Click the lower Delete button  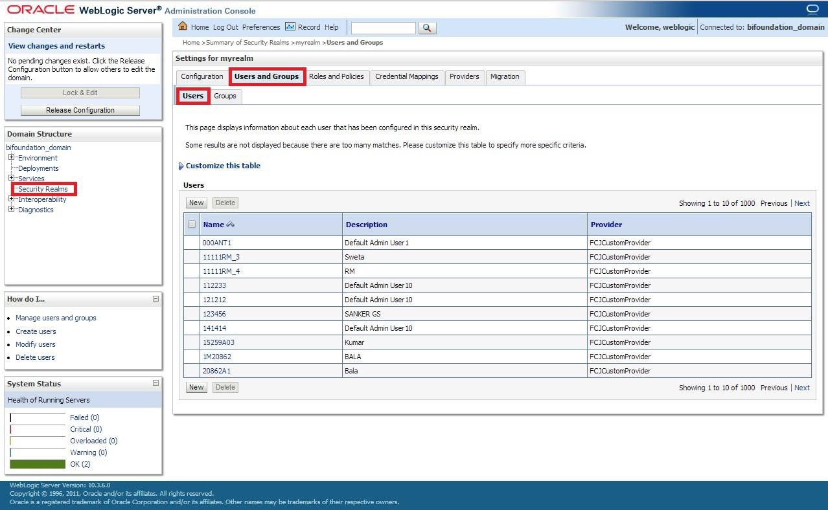pyautogui.click(x=225, y=387)
